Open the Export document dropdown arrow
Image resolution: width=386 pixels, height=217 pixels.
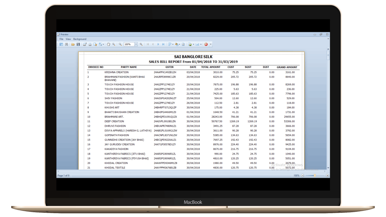(194, 44)
